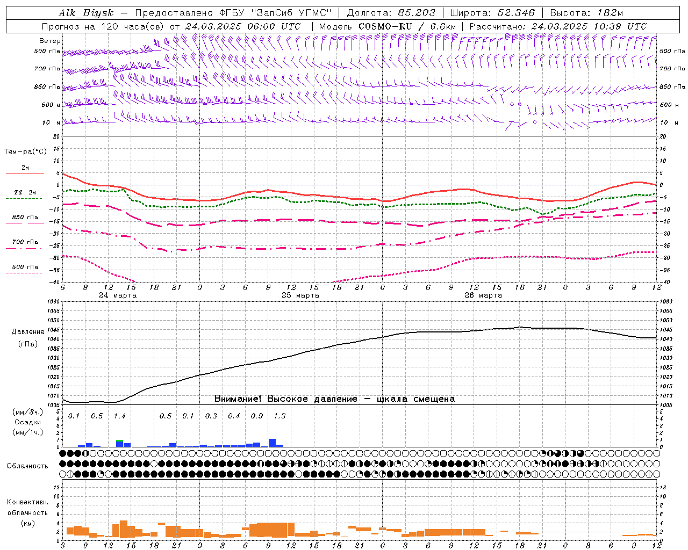Click the 850 гПа legend under Тем-ра
688x550 pixels.
tap(25, 218)
